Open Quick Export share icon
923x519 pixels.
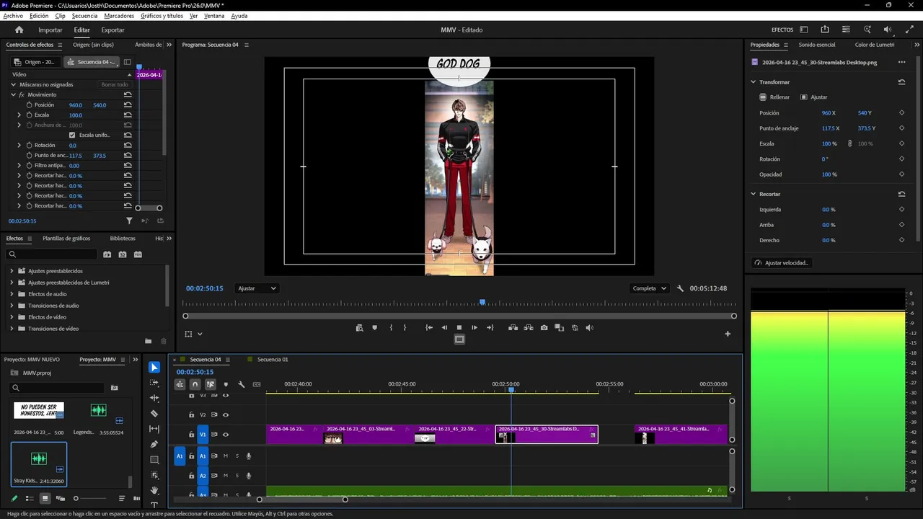(825, 30)
